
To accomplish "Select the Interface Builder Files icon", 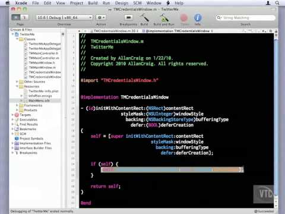I will coord(17,148).
